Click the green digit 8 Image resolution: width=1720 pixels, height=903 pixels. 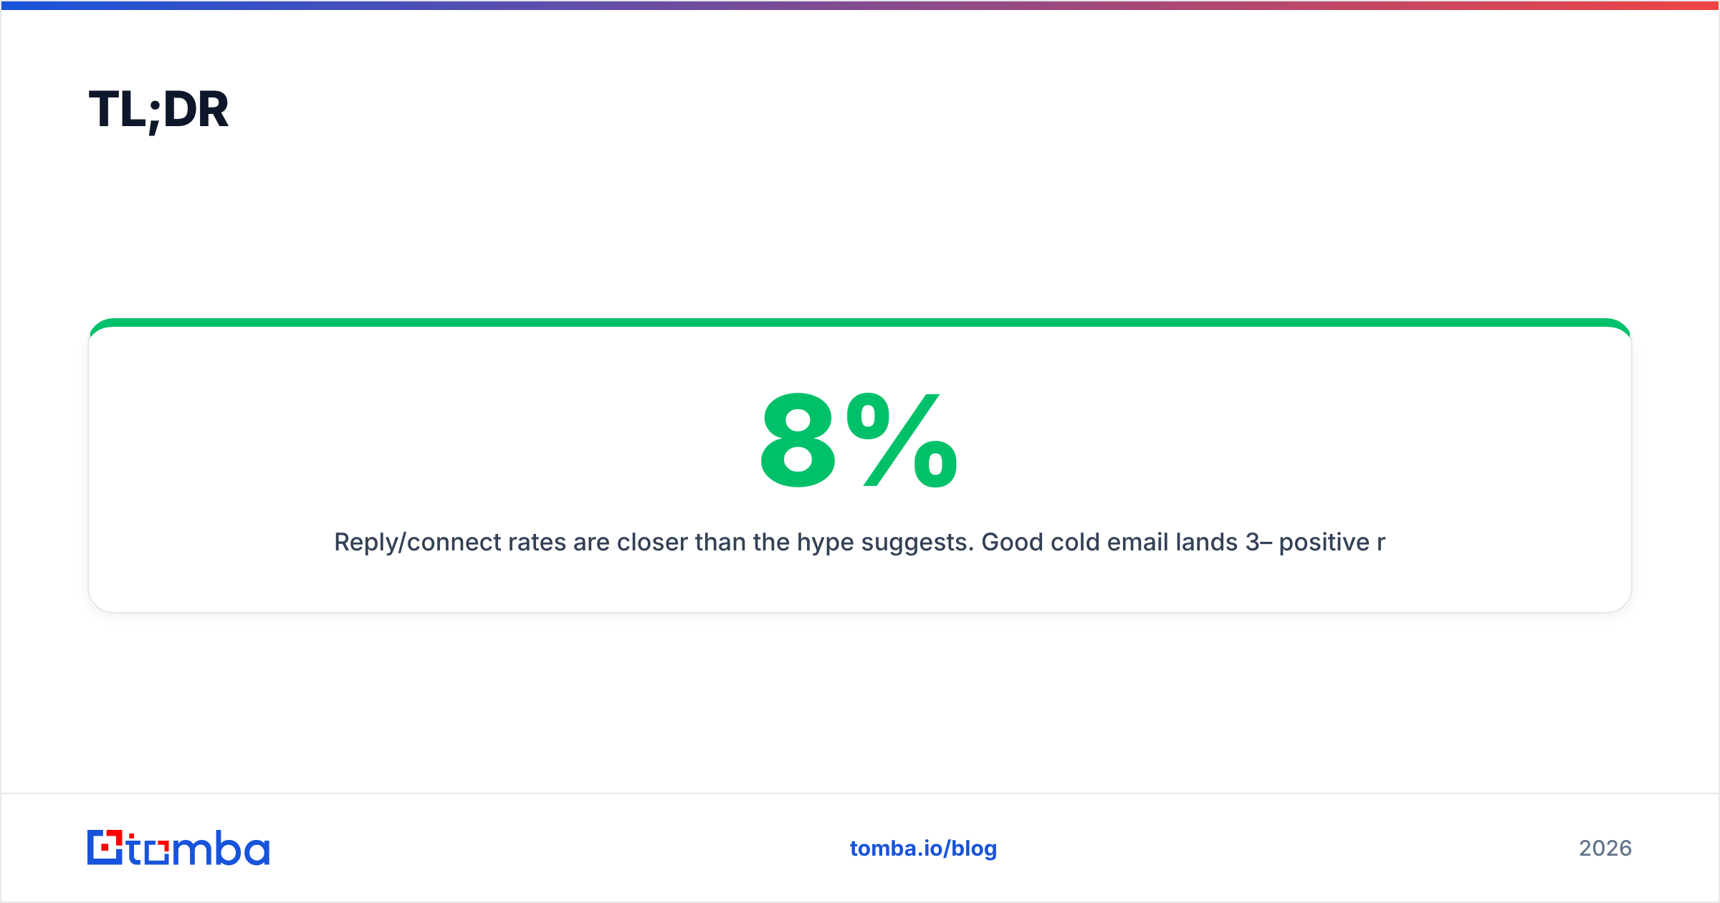click(798, 440)
